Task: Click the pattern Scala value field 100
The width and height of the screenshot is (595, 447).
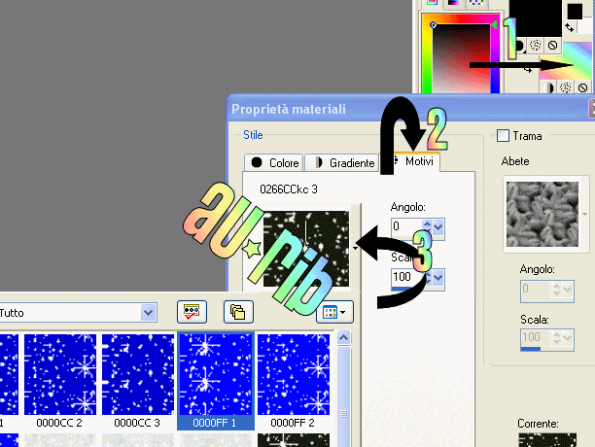Action: (x=406, y=278)
